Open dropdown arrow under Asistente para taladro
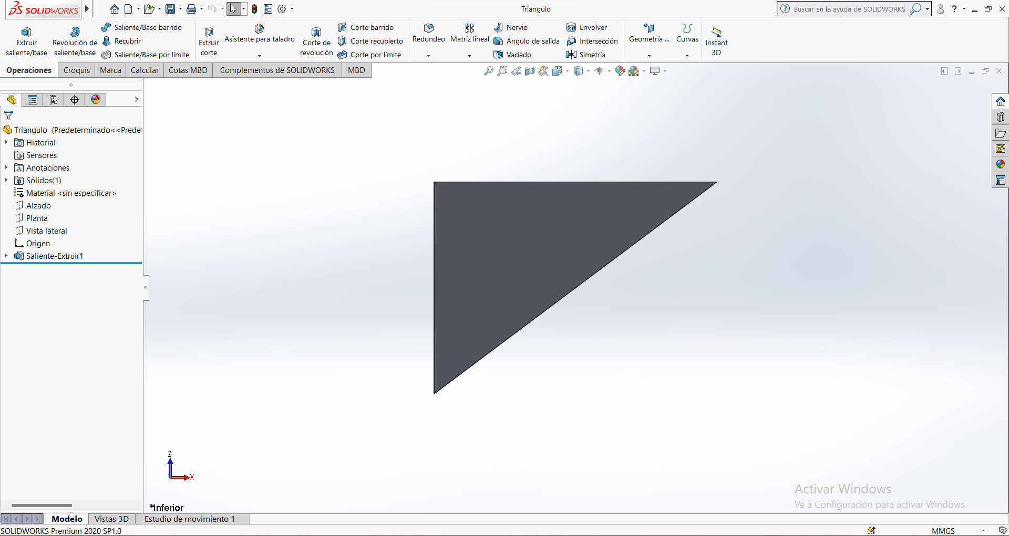The width and height of the screenshot is (1009, 536). (x=260, y=55)
